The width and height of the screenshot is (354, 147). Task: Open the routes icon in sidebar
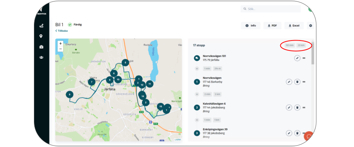click(x=41, y=26)
